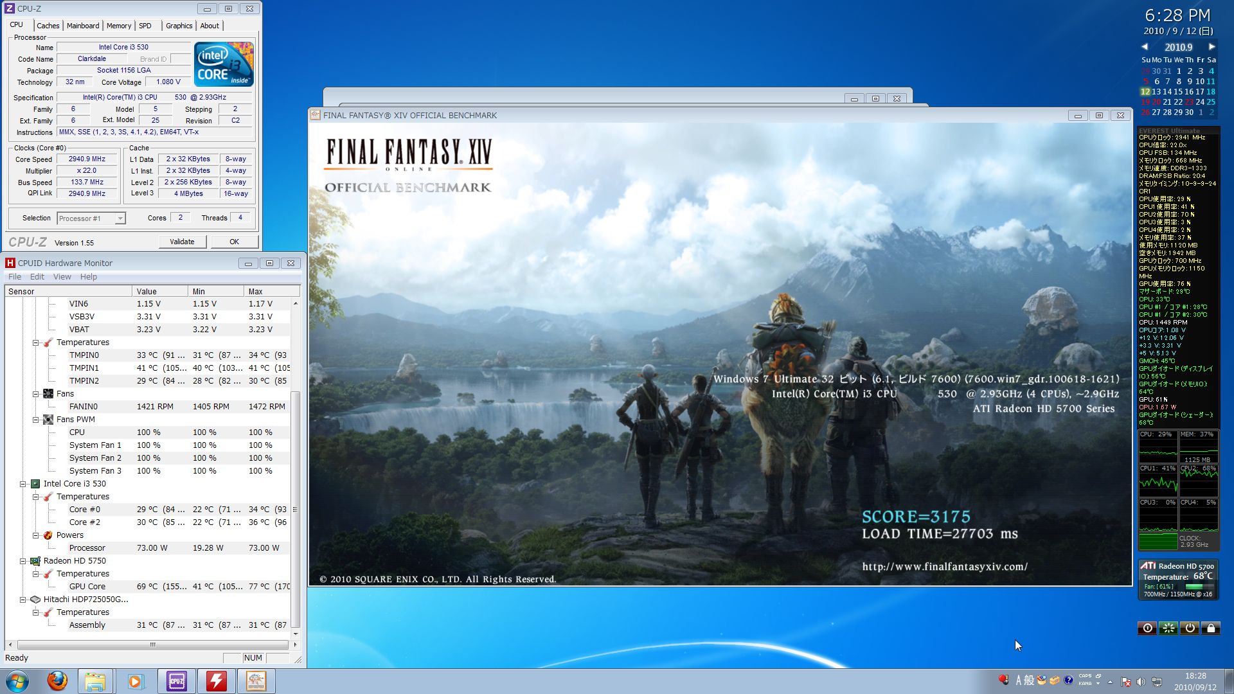Click the IME help question mark icon
This screenshot has width=1234, height=694.
[x=1068, y=680]
